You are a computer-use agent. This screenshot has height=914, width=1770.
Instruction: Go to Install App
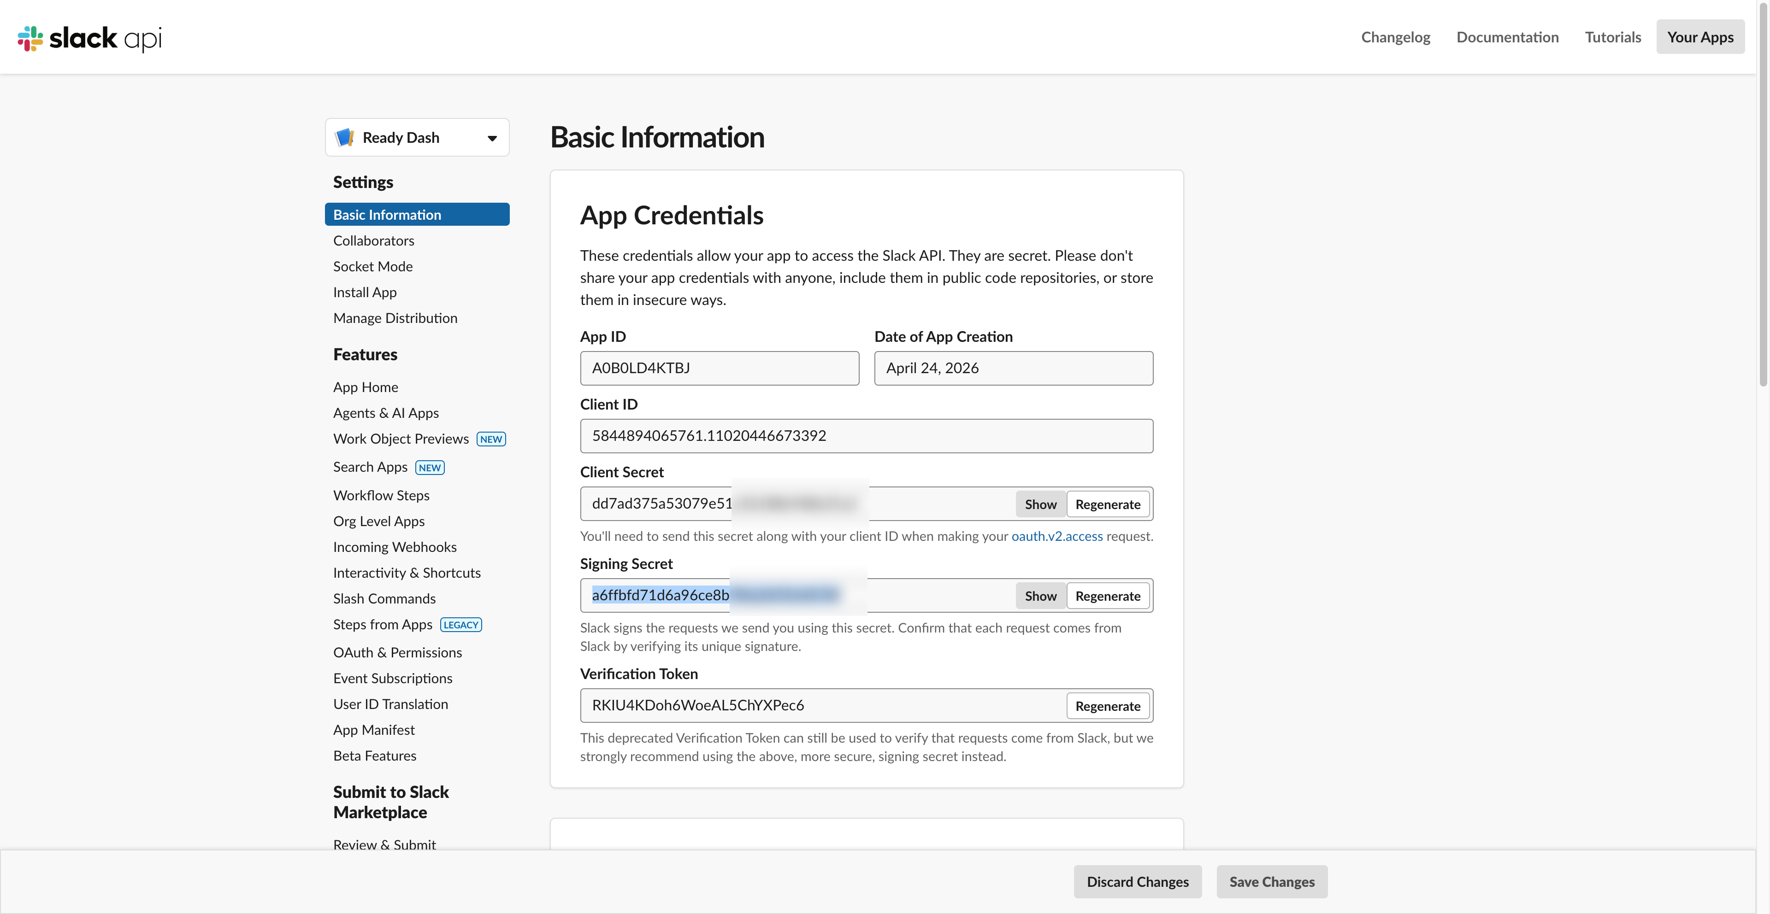pos(365,292)
